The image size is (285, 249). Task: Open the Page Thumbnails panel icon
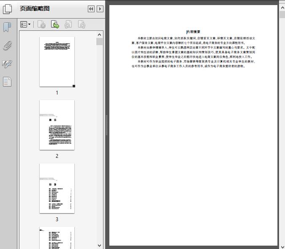tap(7, 9)
